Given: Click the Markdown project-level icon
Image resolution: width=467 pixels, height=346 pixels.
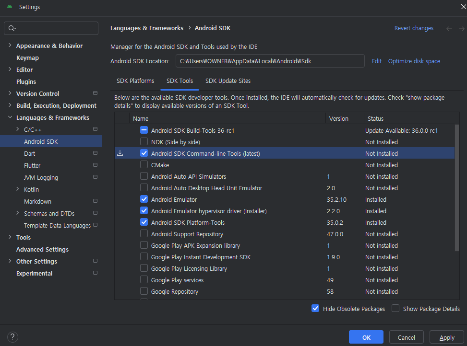Looking at the screenshot, I should 96,201.
